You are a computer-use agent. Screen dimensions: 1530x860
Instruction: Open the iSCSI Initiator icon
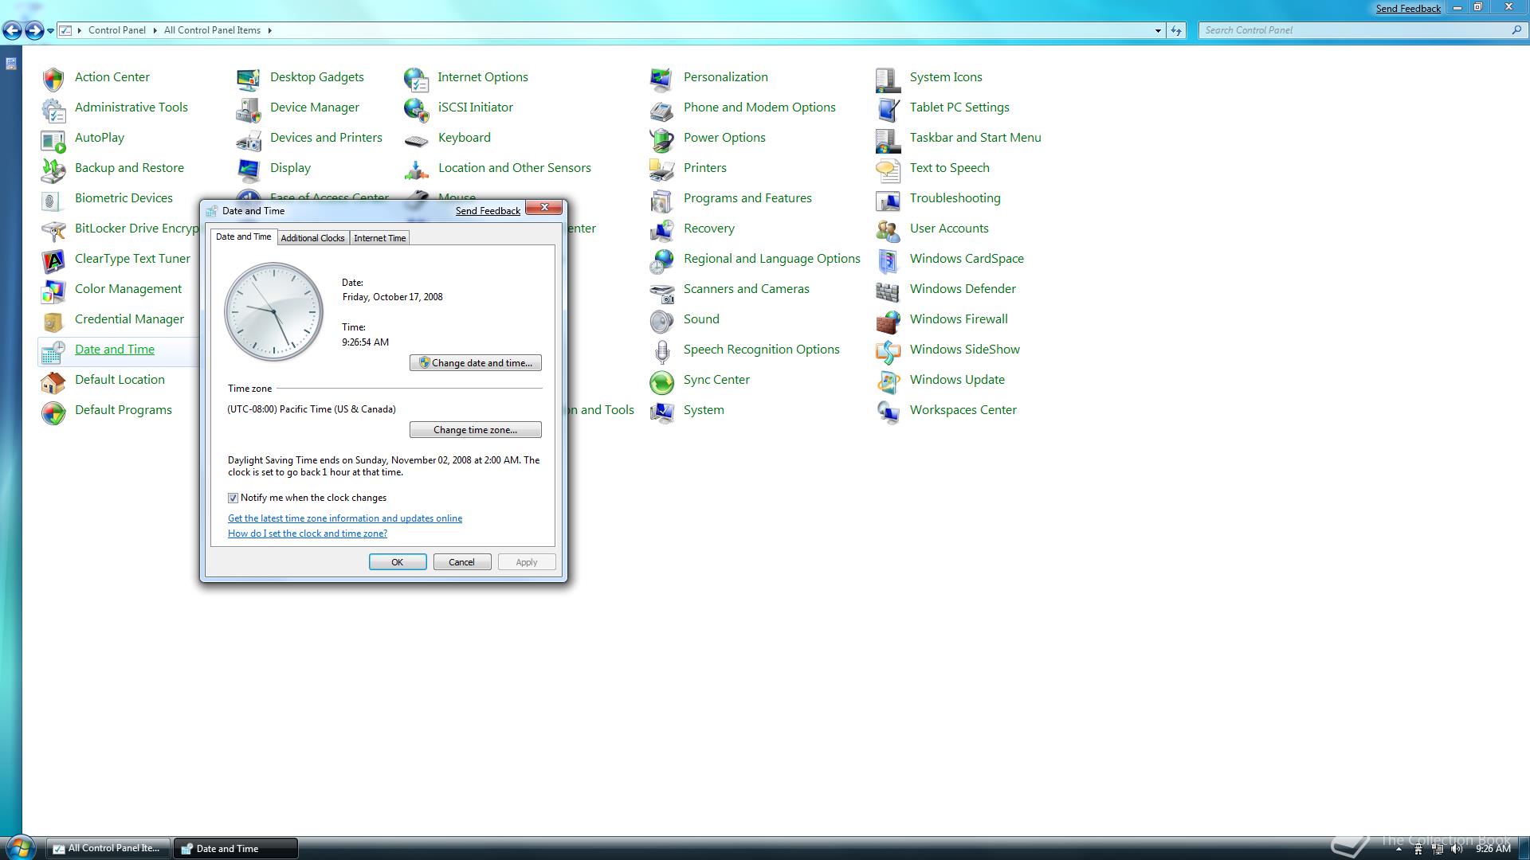(416, 108)
